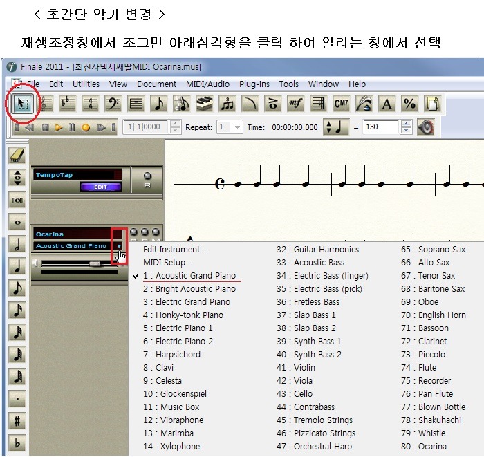Viewport: 484px width, 457px height.
Task: Click the TempoTap EDIT button
Action: coord(100,187)
